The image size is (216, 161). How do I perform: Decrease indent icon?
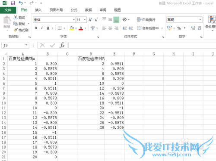[x=125, y=28]
